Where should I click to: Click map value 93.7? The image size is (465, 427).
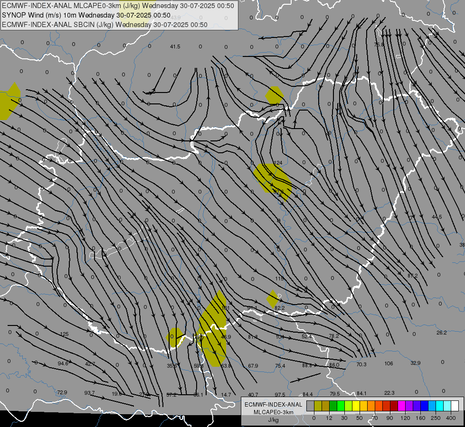[89, 393]
